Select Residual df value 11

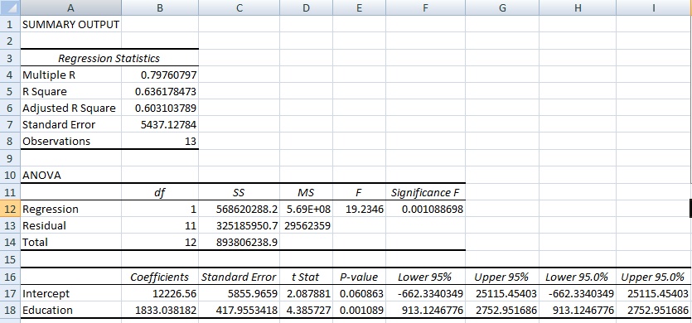click(160, 225)
